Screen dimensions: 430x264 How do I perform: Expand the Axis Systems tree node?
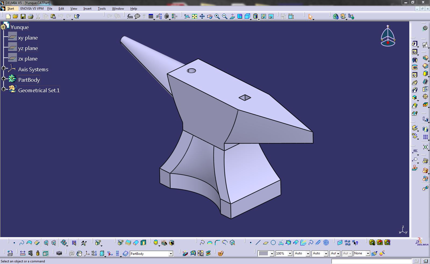coord(3,68)
